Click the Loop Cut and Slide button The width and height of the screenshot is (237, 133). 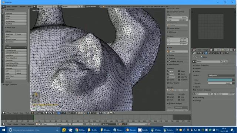[16, 63]
